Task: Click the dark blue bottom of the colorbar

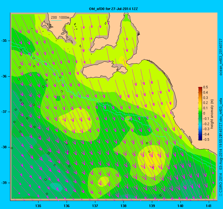Action: click(x=200, y=139)
